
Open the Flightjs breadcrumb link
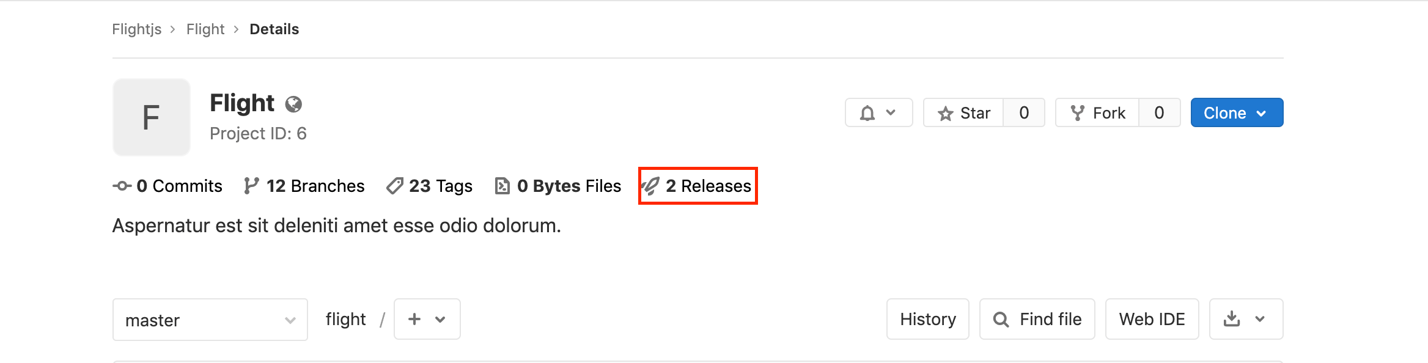pyautogui.click(x=136, y=29)
